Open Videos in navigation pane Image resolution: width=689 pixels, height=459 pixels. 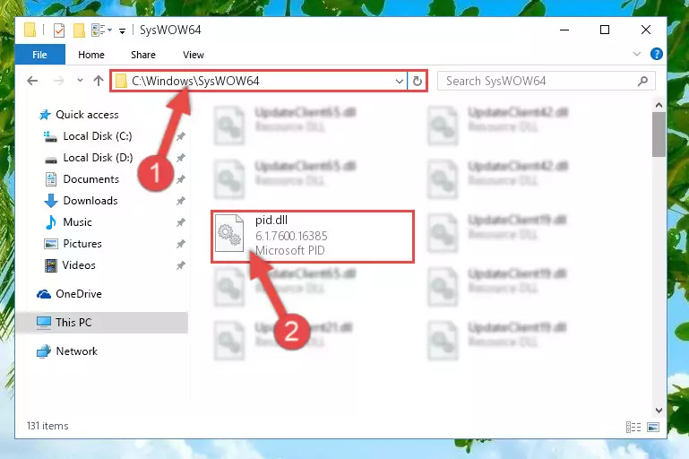coord(79,265)
